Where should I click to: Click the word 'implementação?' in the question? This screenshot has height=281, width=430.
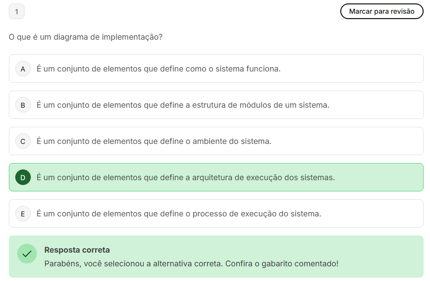pyautogui.click(x=132, y=37)
